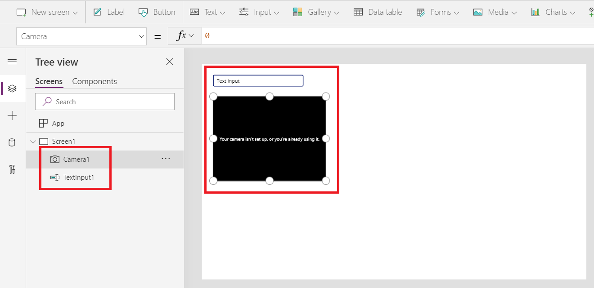Screen dimensions: 594x288
Task: Insert a Label control
Action: tap(108, 12)
